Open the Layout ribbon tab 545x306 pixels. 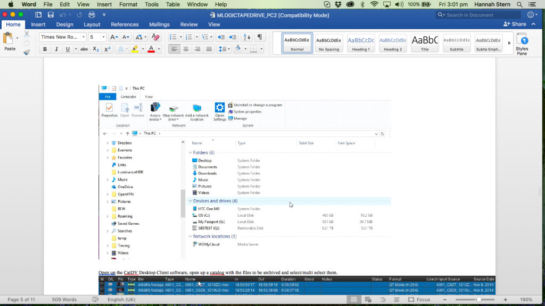click(x=92, y=24)
